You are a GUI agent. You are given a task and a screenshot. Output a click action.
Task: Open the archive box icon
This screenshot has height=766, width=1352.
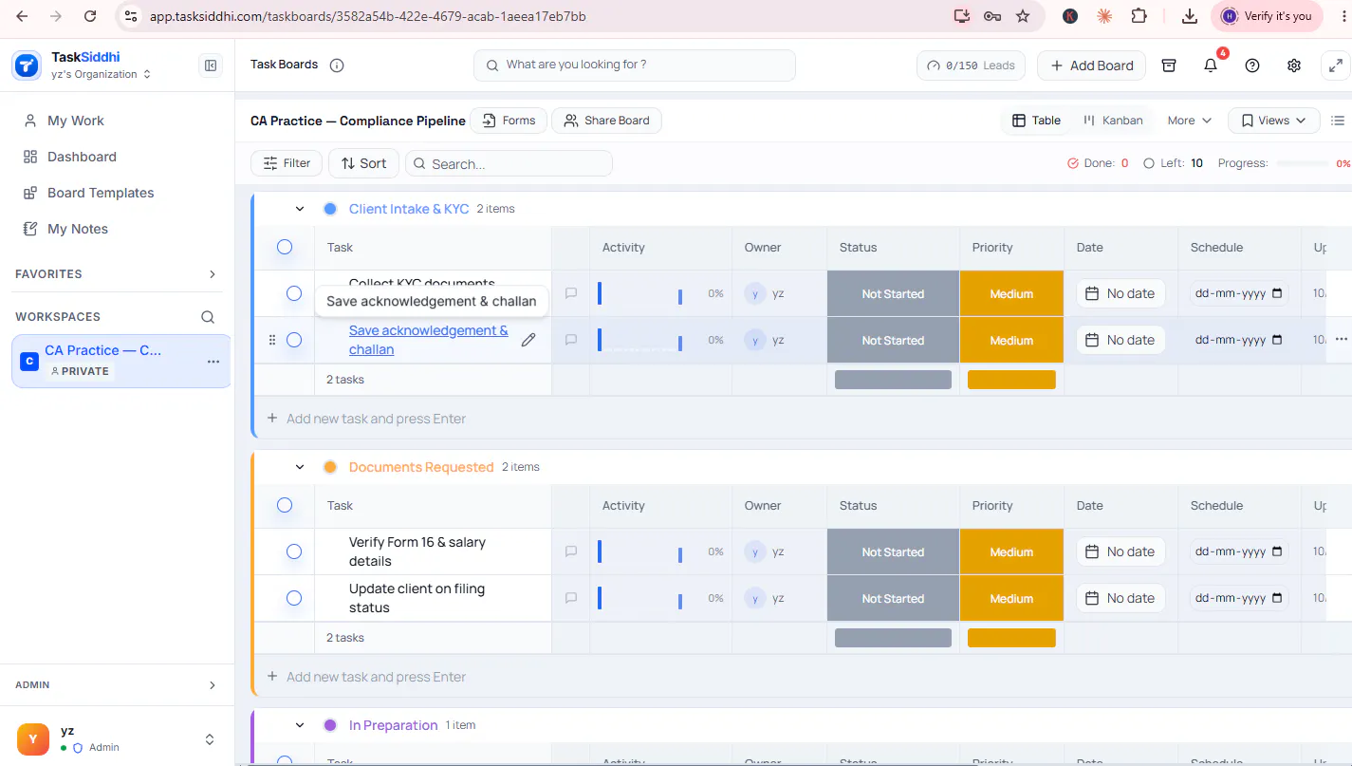(x=1169, y=65)
